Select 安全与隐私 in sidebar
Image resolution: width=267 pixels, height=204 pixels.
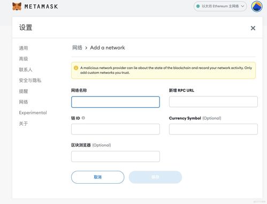[30, 80]
